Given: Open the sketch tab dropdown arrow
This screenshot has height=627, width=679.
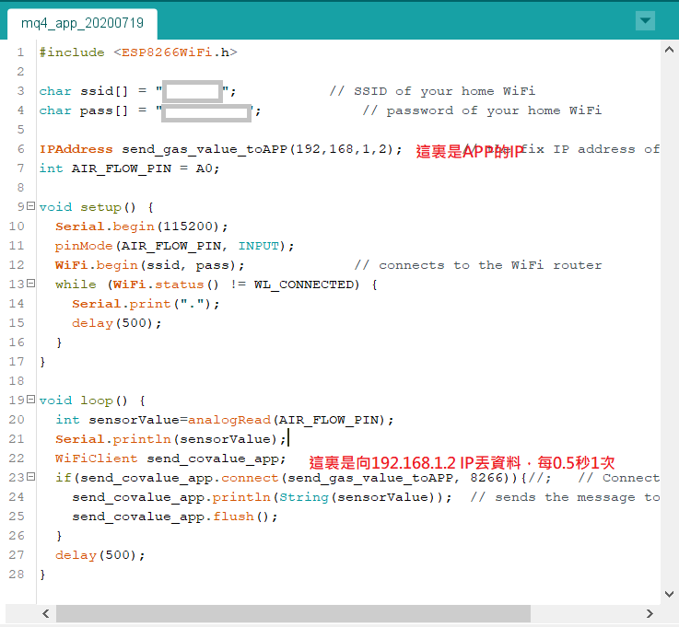Looking at the screenshot, I should pyautogui.click(x=645, y=21).
